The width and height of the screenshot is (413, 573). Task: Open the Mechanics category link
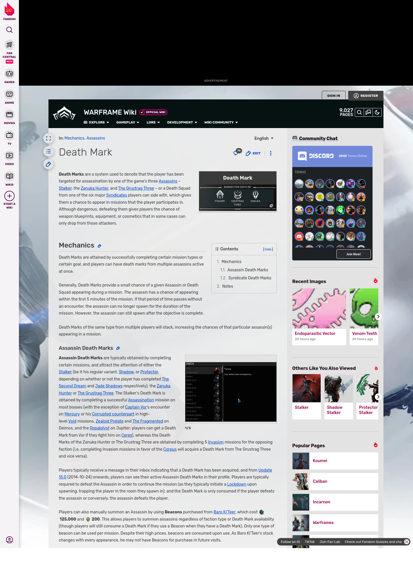pyautogui.click(x=74, y=138)
